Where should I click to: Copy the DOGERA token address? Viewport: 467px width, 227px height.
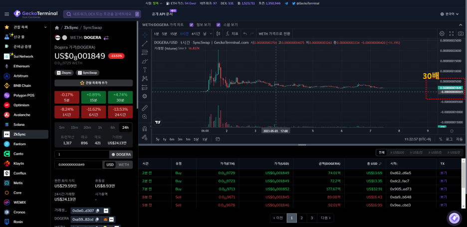98,219
